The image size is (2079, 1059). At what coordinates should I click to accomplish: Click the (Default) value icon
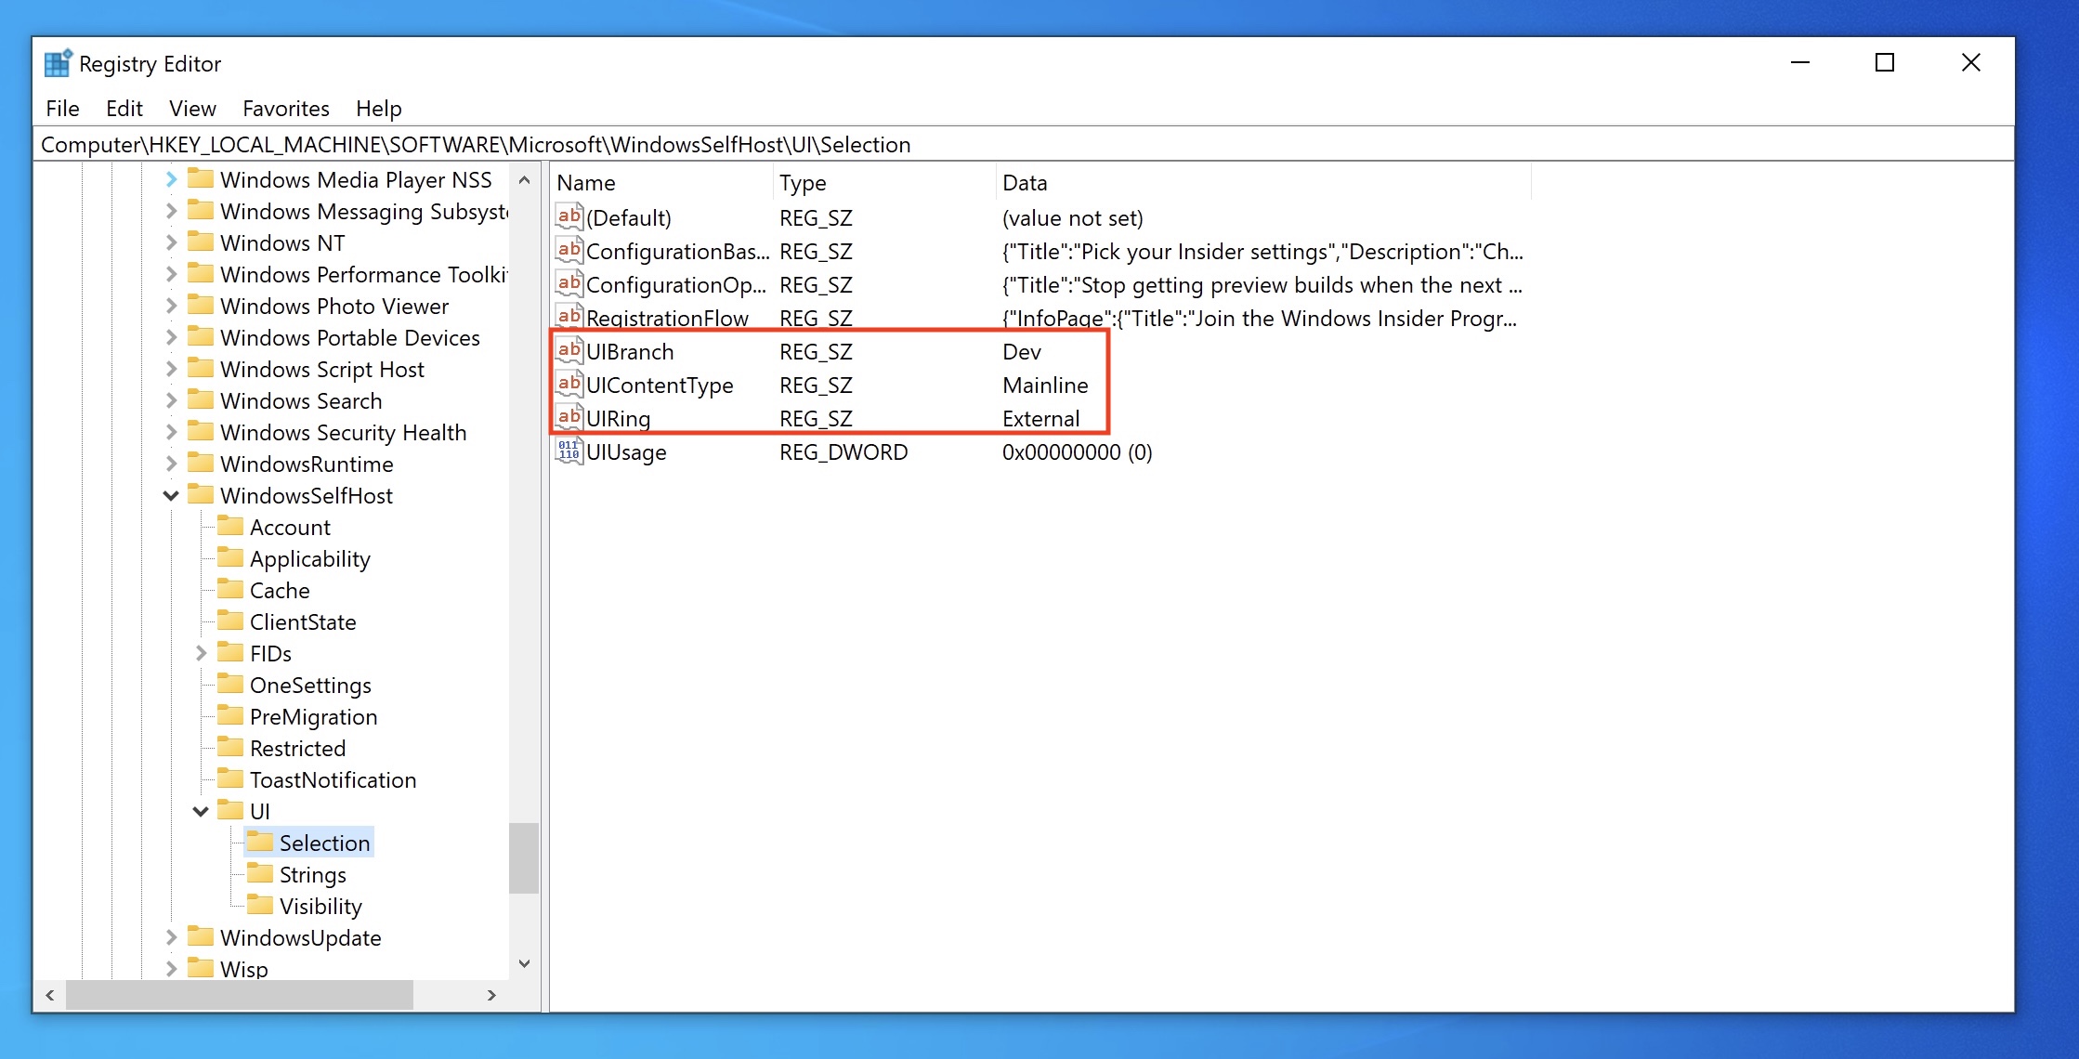(x=569, y=216)
